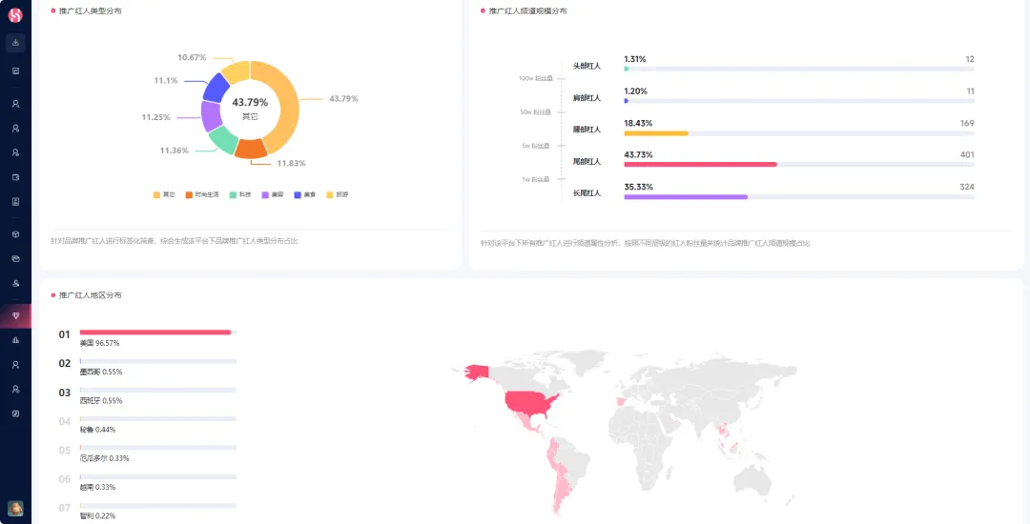Toggle the 时尚生活 legend item

click(x=202, y=194)
